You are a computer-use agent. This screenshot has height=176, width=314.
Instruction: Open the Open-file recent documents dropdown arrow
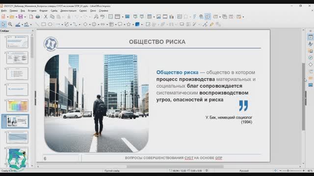tap(16, 17)
